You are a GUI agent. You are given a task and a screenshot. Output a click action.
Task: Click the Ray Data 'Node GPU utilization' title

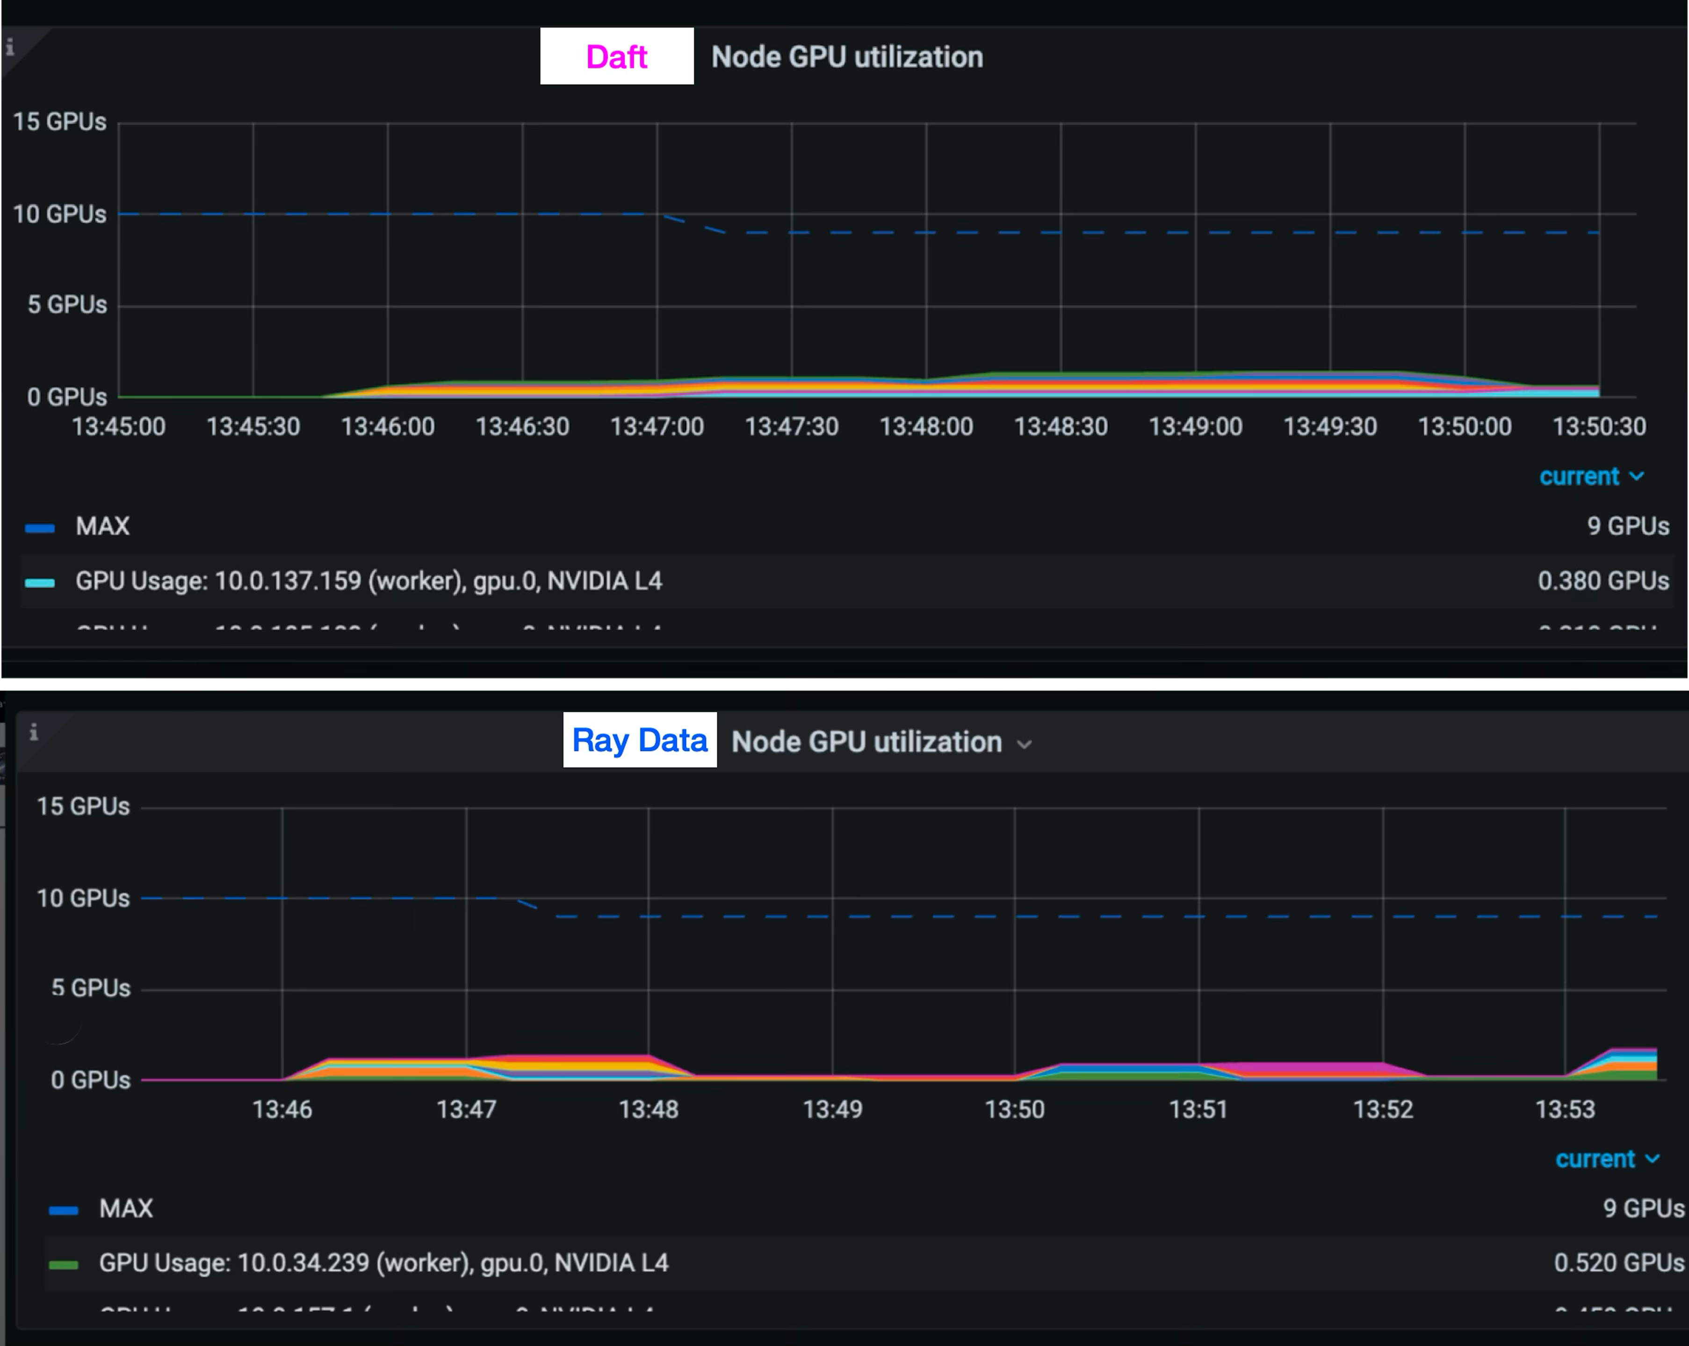pyautogui.click(x=866, y=742)
